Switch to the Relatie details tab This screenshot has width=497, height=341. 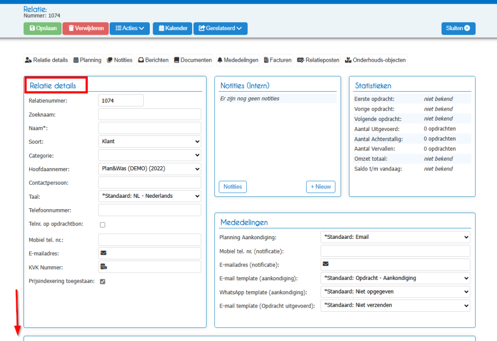click(x=47, y=60)
